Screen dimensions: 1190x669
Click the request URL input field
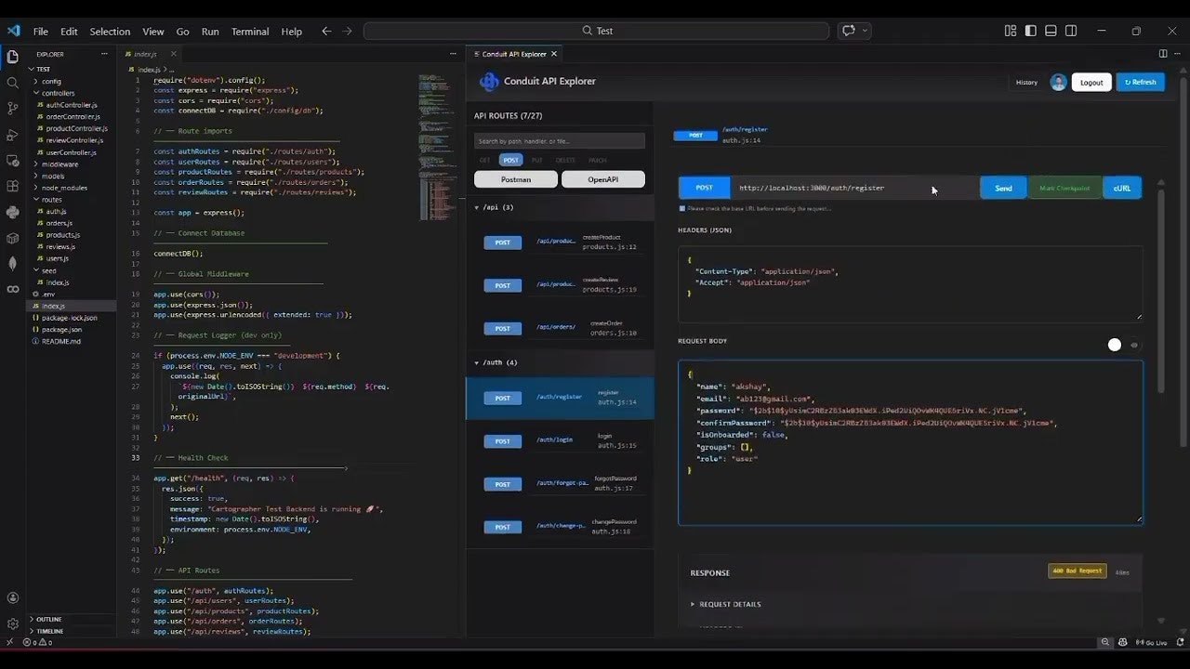click(x=854, y=188)
